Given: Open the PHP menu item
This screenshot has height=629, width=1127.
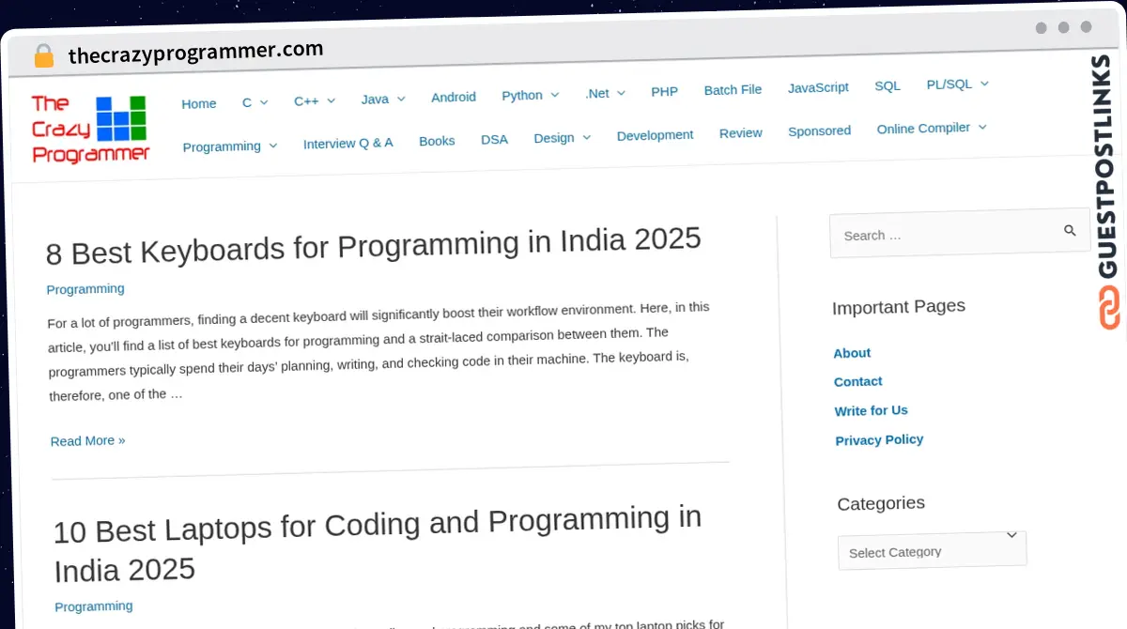Looking at the screenshot, I should point(664,91).
